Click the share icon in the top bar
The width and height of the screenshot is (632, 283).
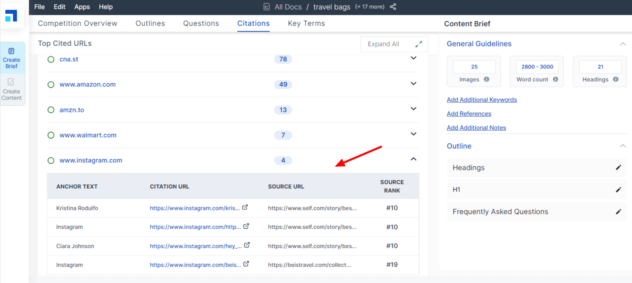coord(393,7)
